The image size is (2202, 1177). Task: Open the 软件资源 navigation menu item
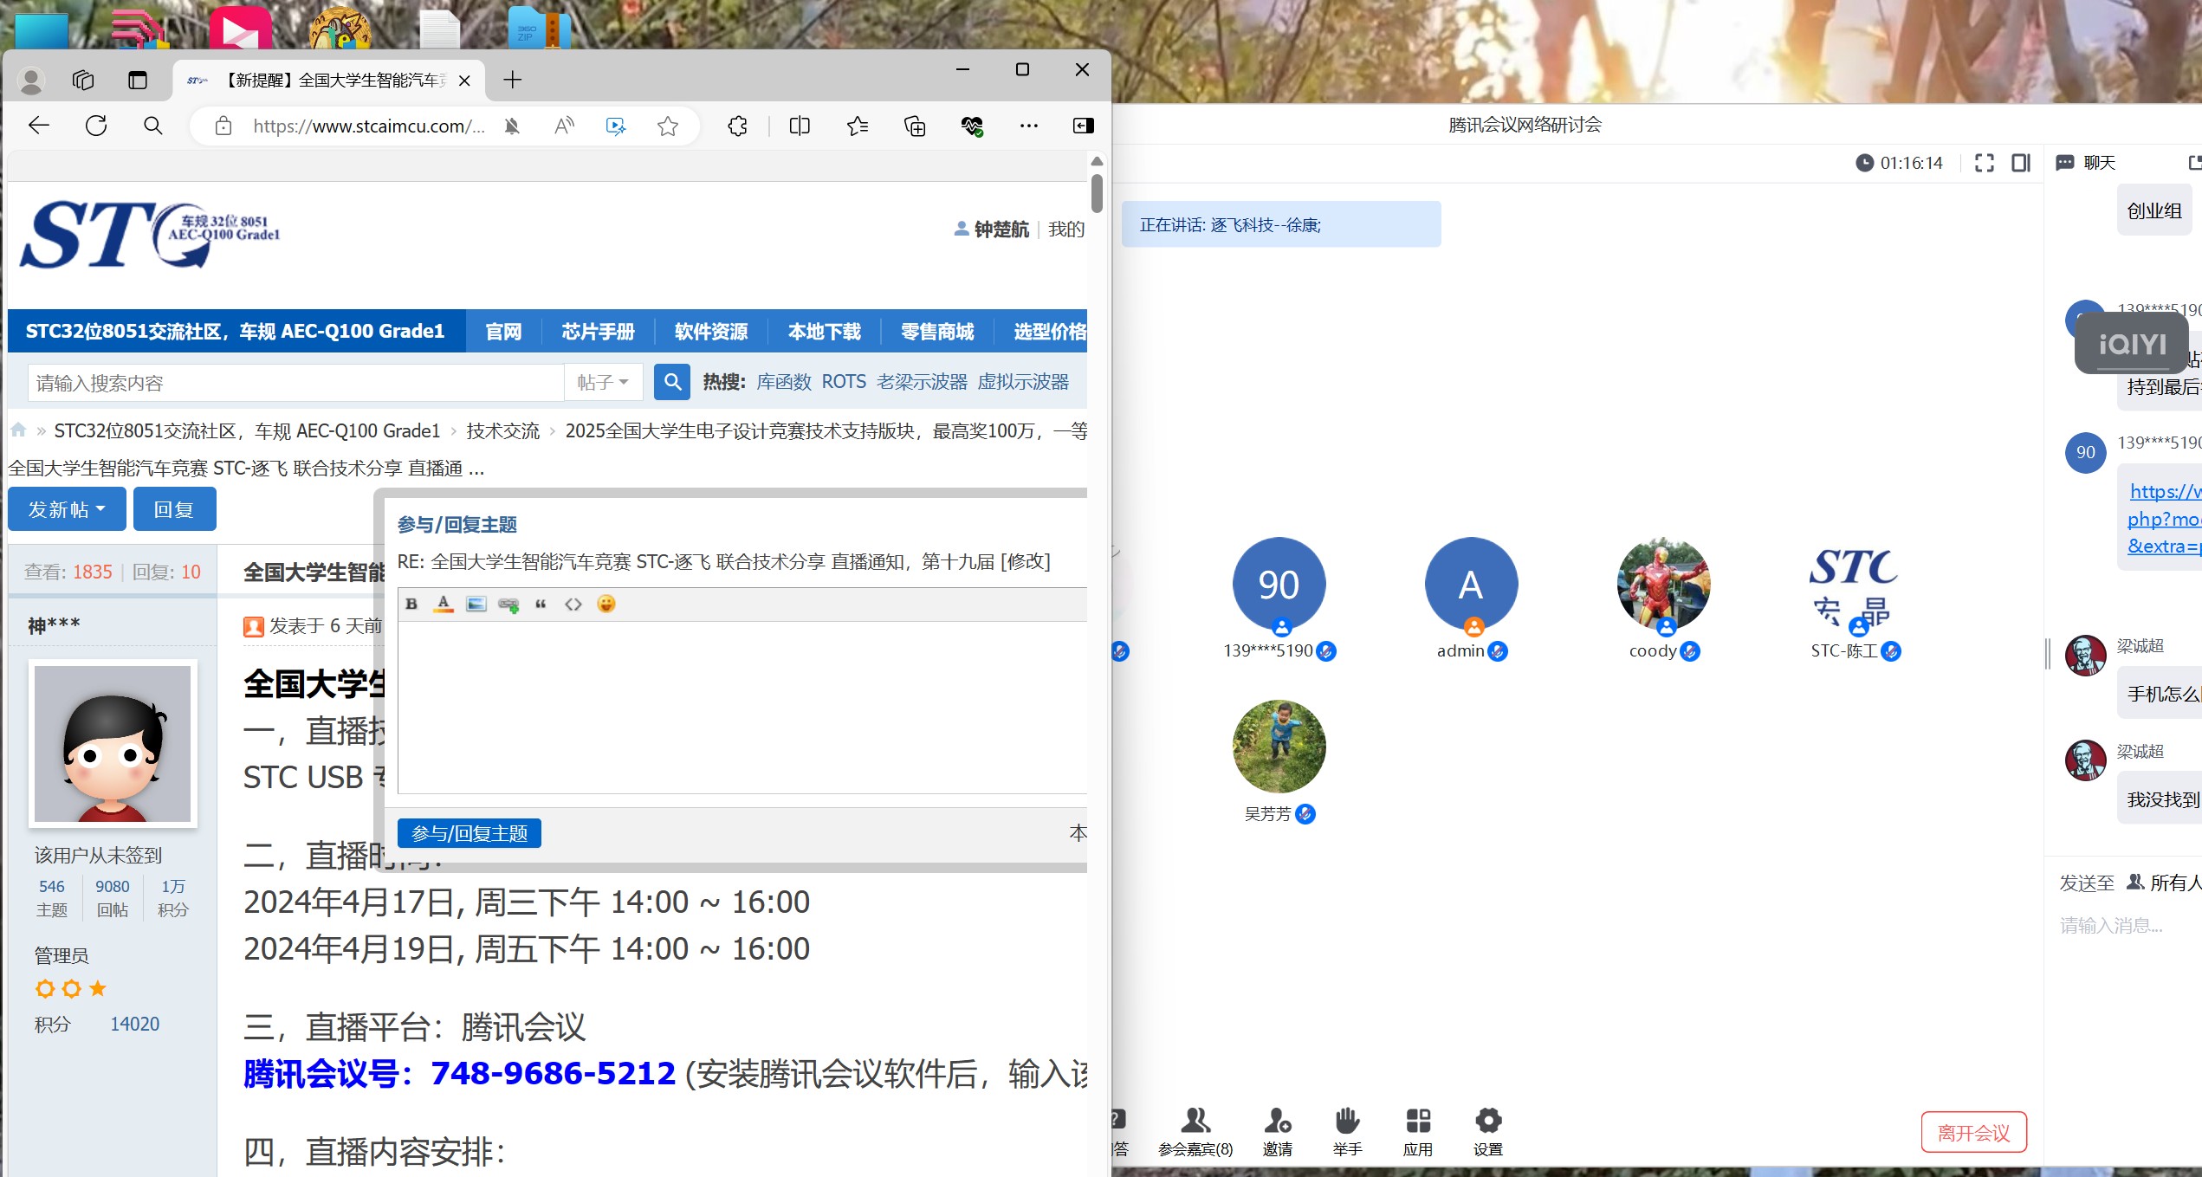point(711,332)
